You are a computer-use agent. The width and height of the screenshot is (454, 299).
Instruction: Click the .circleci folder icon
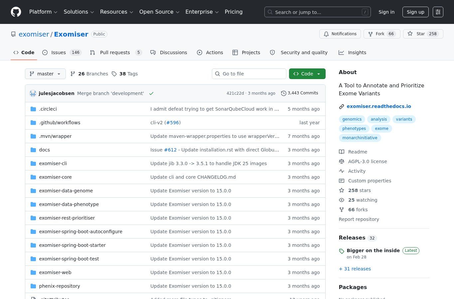(33, 109)
